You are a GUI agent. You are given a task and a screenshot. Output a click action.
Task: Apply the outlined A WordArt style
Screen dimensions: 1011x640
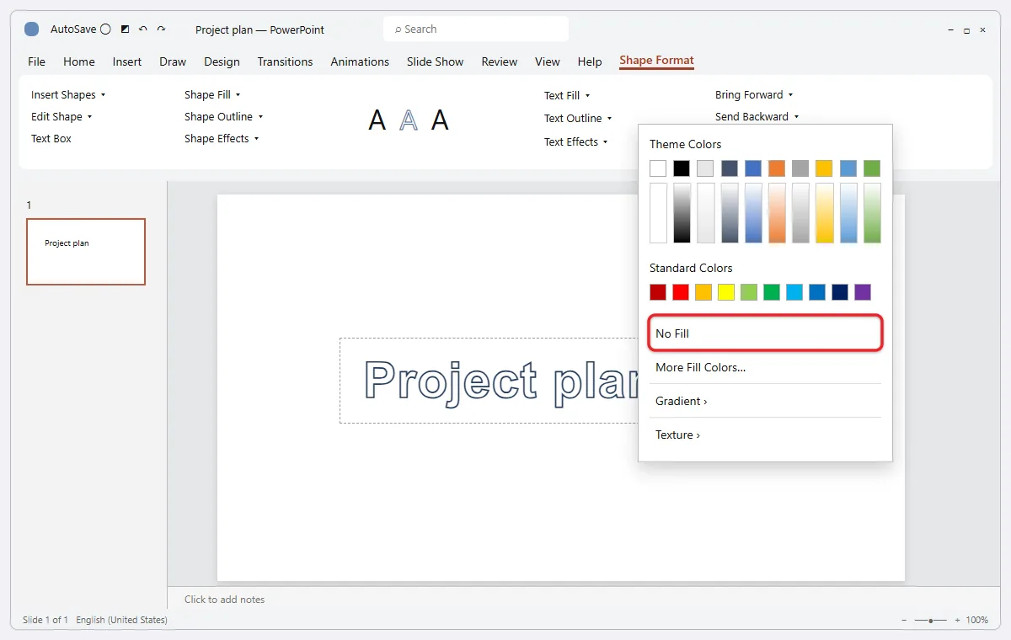coord(409,120)
